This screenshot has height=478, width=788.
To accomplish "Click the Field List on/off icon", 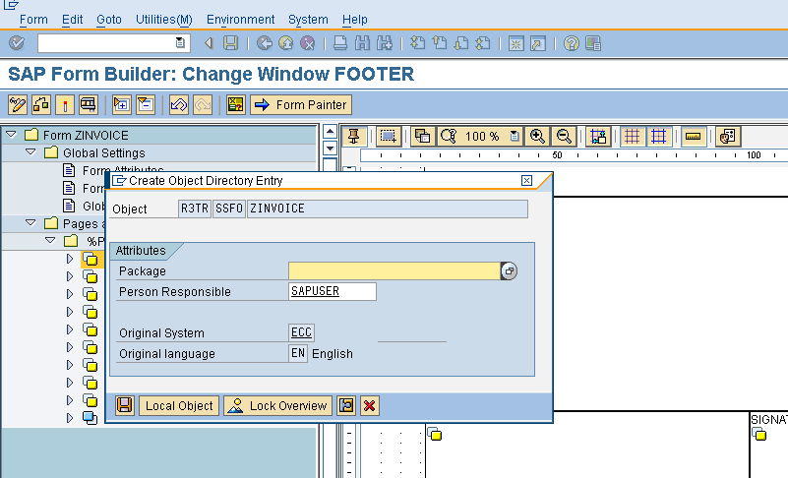I will click(236, 105).
